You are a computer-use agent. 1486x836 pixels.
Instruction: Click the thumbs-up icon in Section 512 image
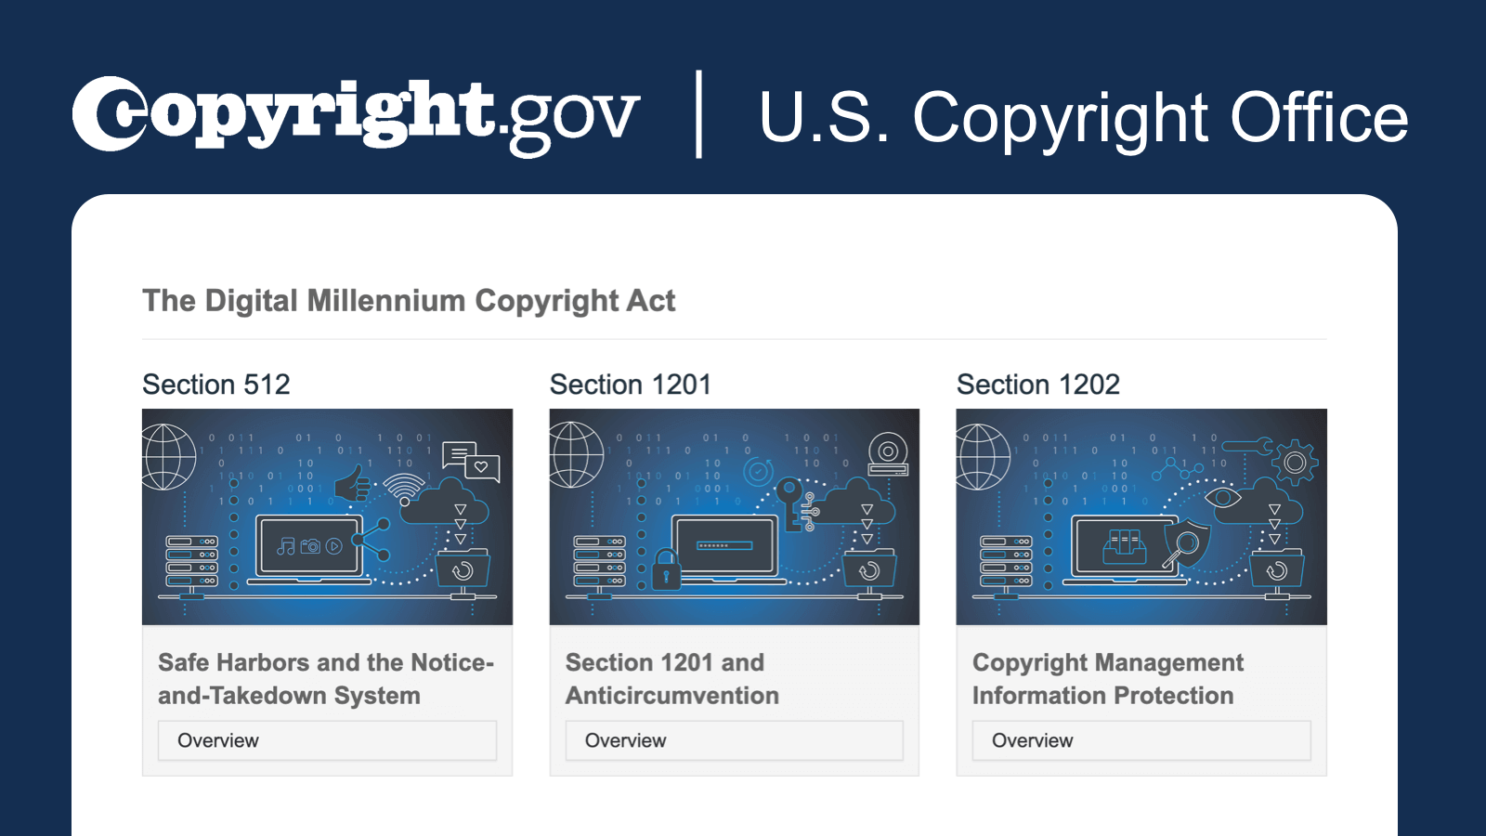tap(351, 484)
